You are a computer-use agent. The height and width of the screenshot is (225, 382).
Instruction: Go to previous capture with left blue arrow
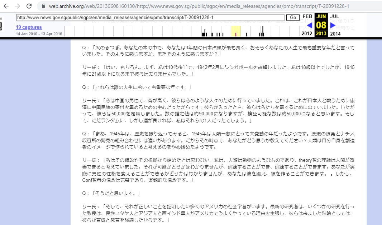[310, 25]
